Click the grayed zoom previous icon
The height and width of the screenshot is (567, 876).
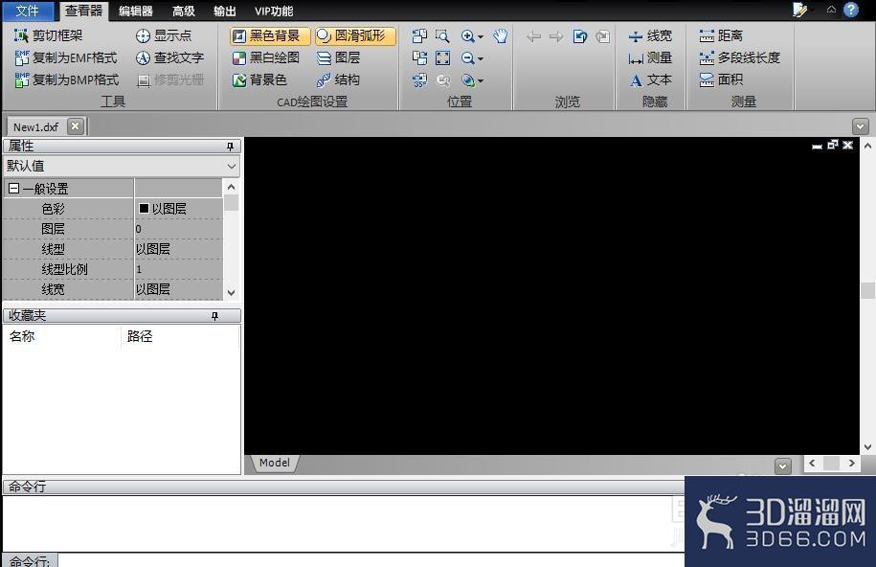[x=443, y=80]
